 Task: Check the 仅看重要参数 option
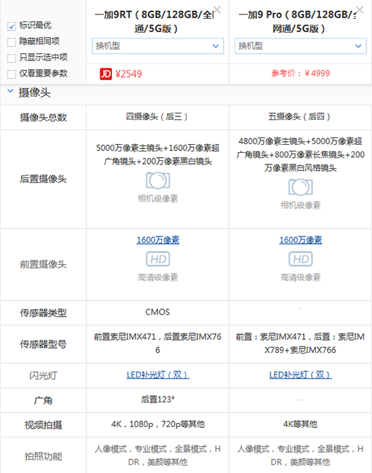click(x=12, y=74)
